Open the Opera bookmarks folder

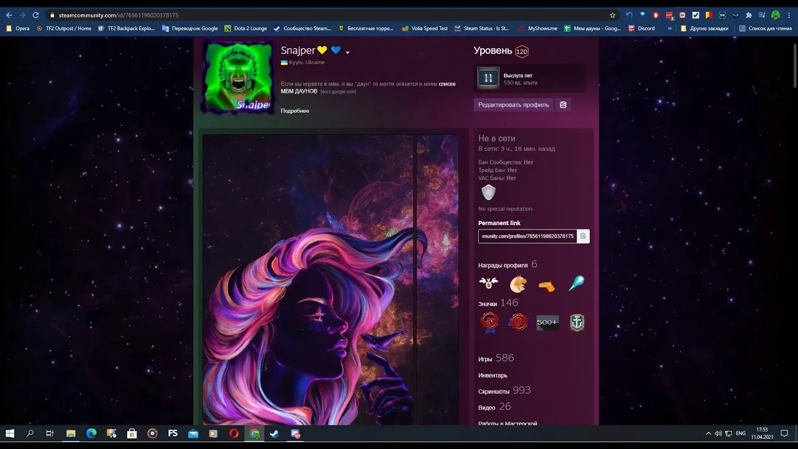18,28
